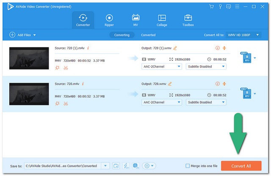Image resolution: width=271 pixels, height=176 pixels.
Task: Click the register key icon
Action: tap(220, 7)
